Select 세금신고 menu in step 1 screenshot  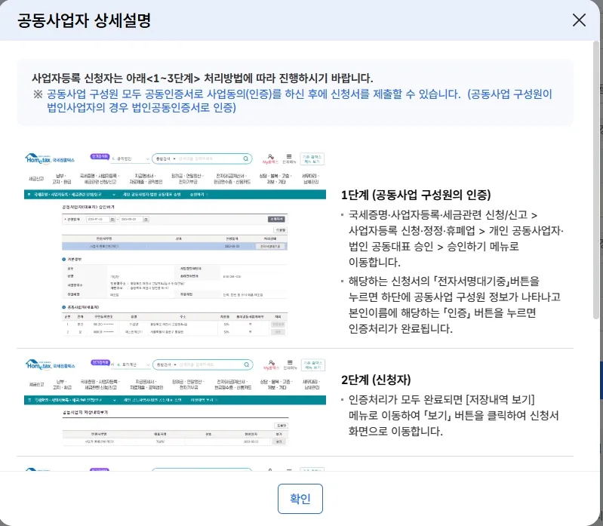[x=36, y=180]
